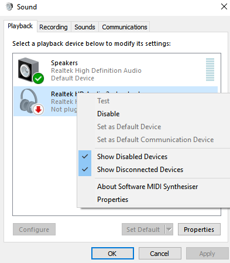The image size is (230, 263).
Task: Click the Sound window title icon
Action: [9, 6]
